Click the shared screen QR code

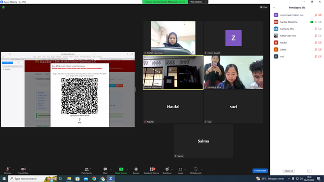coord(79,96)
